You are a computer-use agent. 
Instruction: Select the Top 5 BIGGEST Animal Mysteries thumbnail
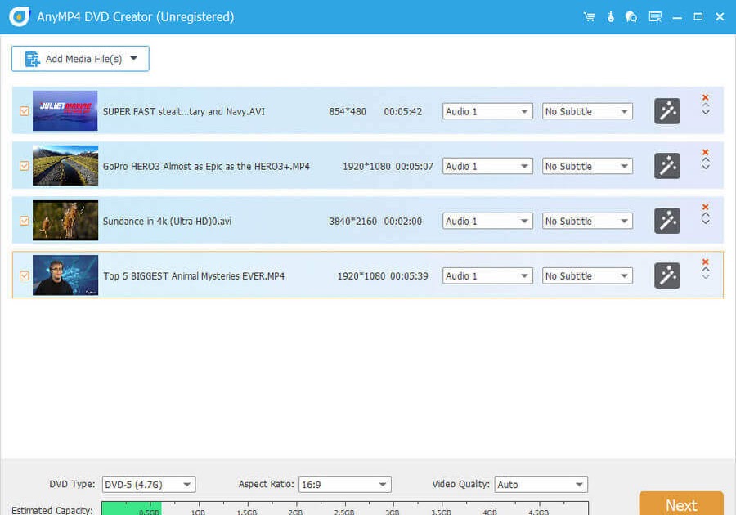(65, 275)
